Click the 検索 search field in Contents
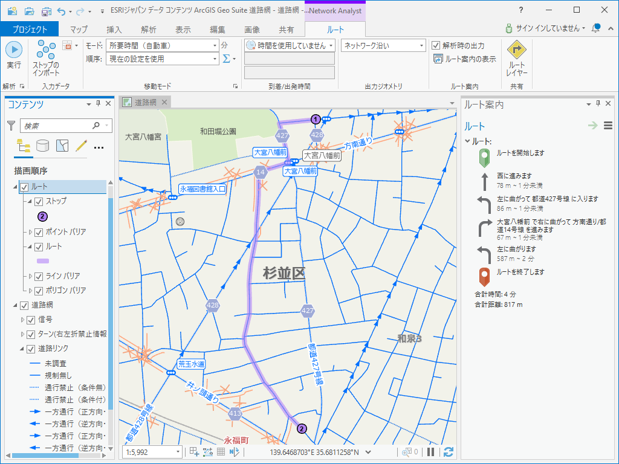Screen dimensions: 619x464 point(57,126)
